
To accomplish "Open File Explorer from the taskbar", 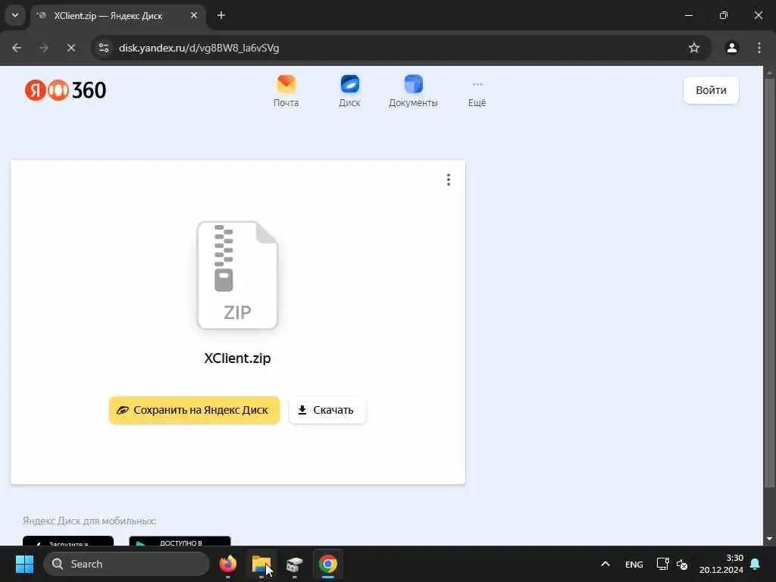I will point(261,564).
